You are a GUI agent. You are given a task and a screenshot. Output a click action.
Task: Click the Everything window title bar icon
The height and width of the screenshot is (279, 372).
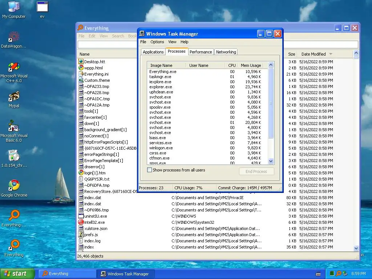[80, 28]
